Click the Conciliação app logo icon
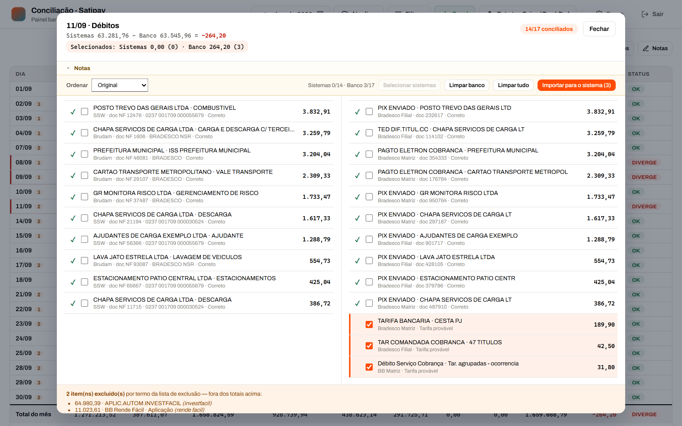The image size is (682, 426). pos(18,14)
